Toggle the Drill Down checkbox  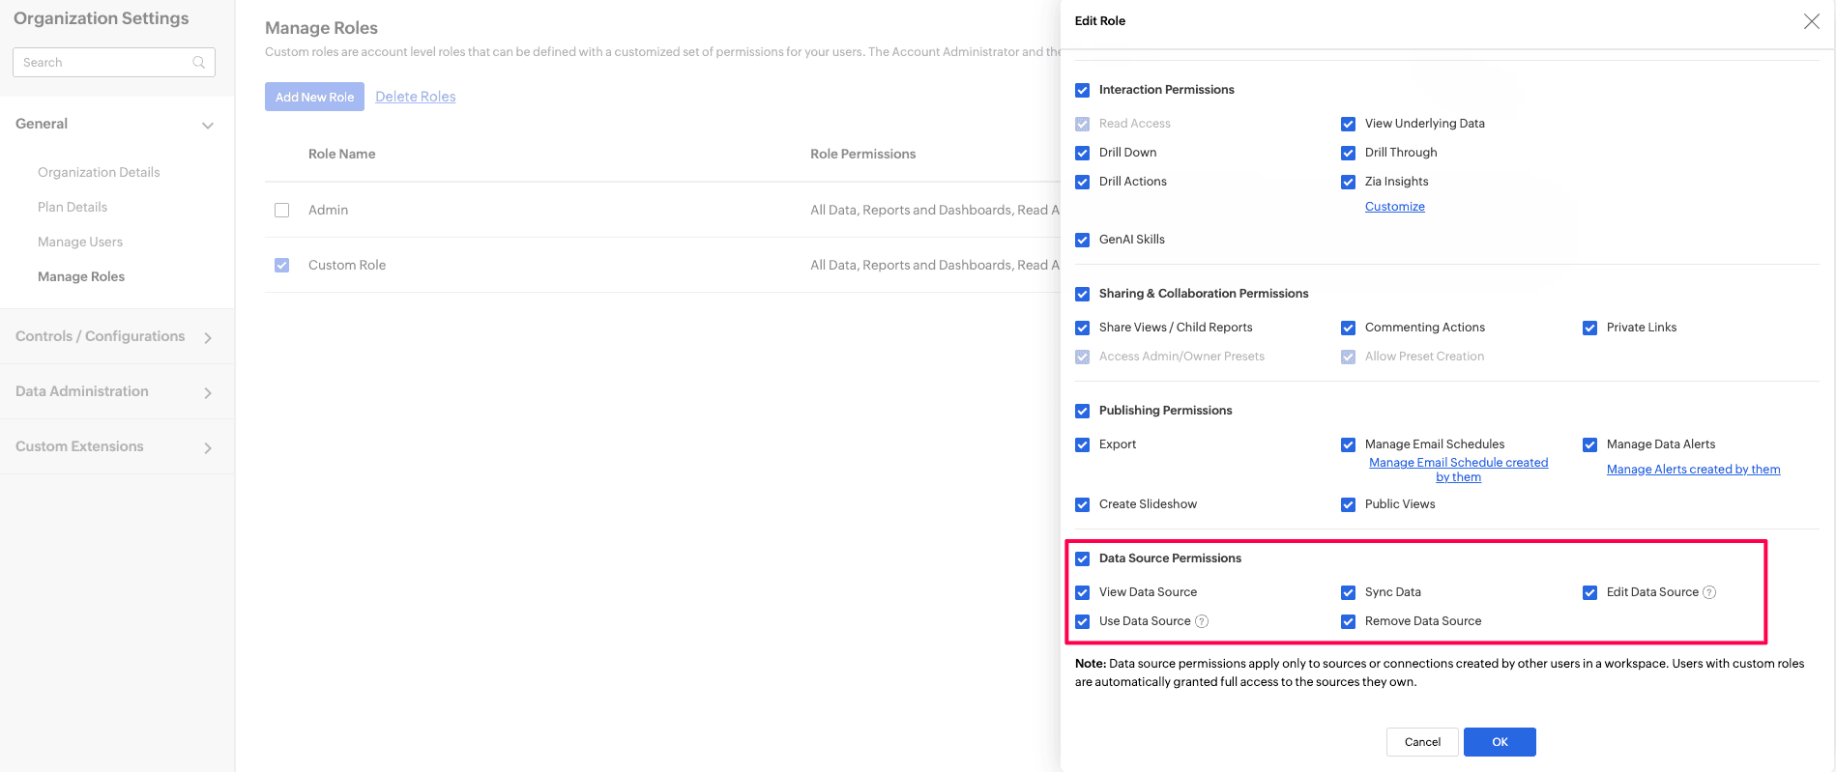point(1083,153)
